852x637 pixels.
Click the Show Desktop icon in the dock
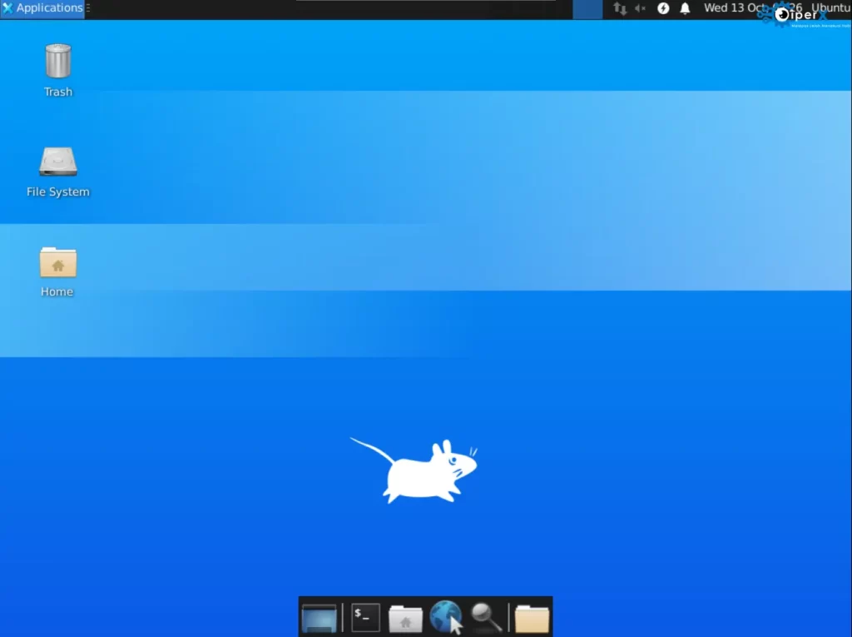coord(320,617)
